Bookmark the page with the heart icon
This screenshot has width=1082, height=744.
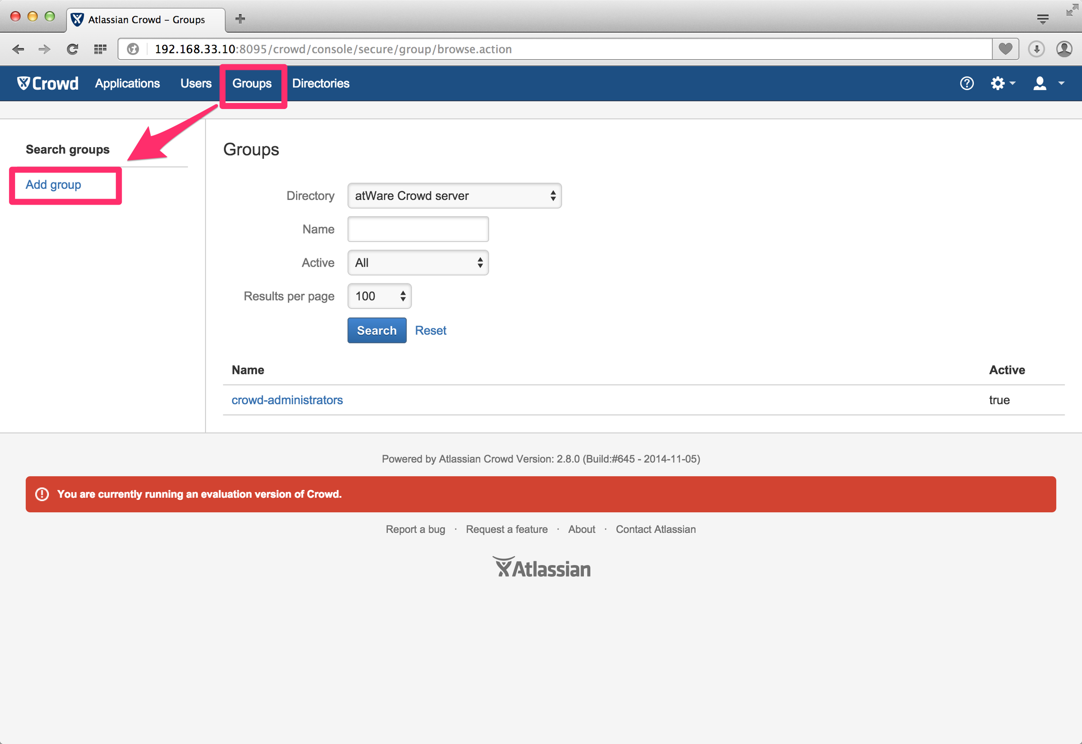click(x=1005, y=49)
